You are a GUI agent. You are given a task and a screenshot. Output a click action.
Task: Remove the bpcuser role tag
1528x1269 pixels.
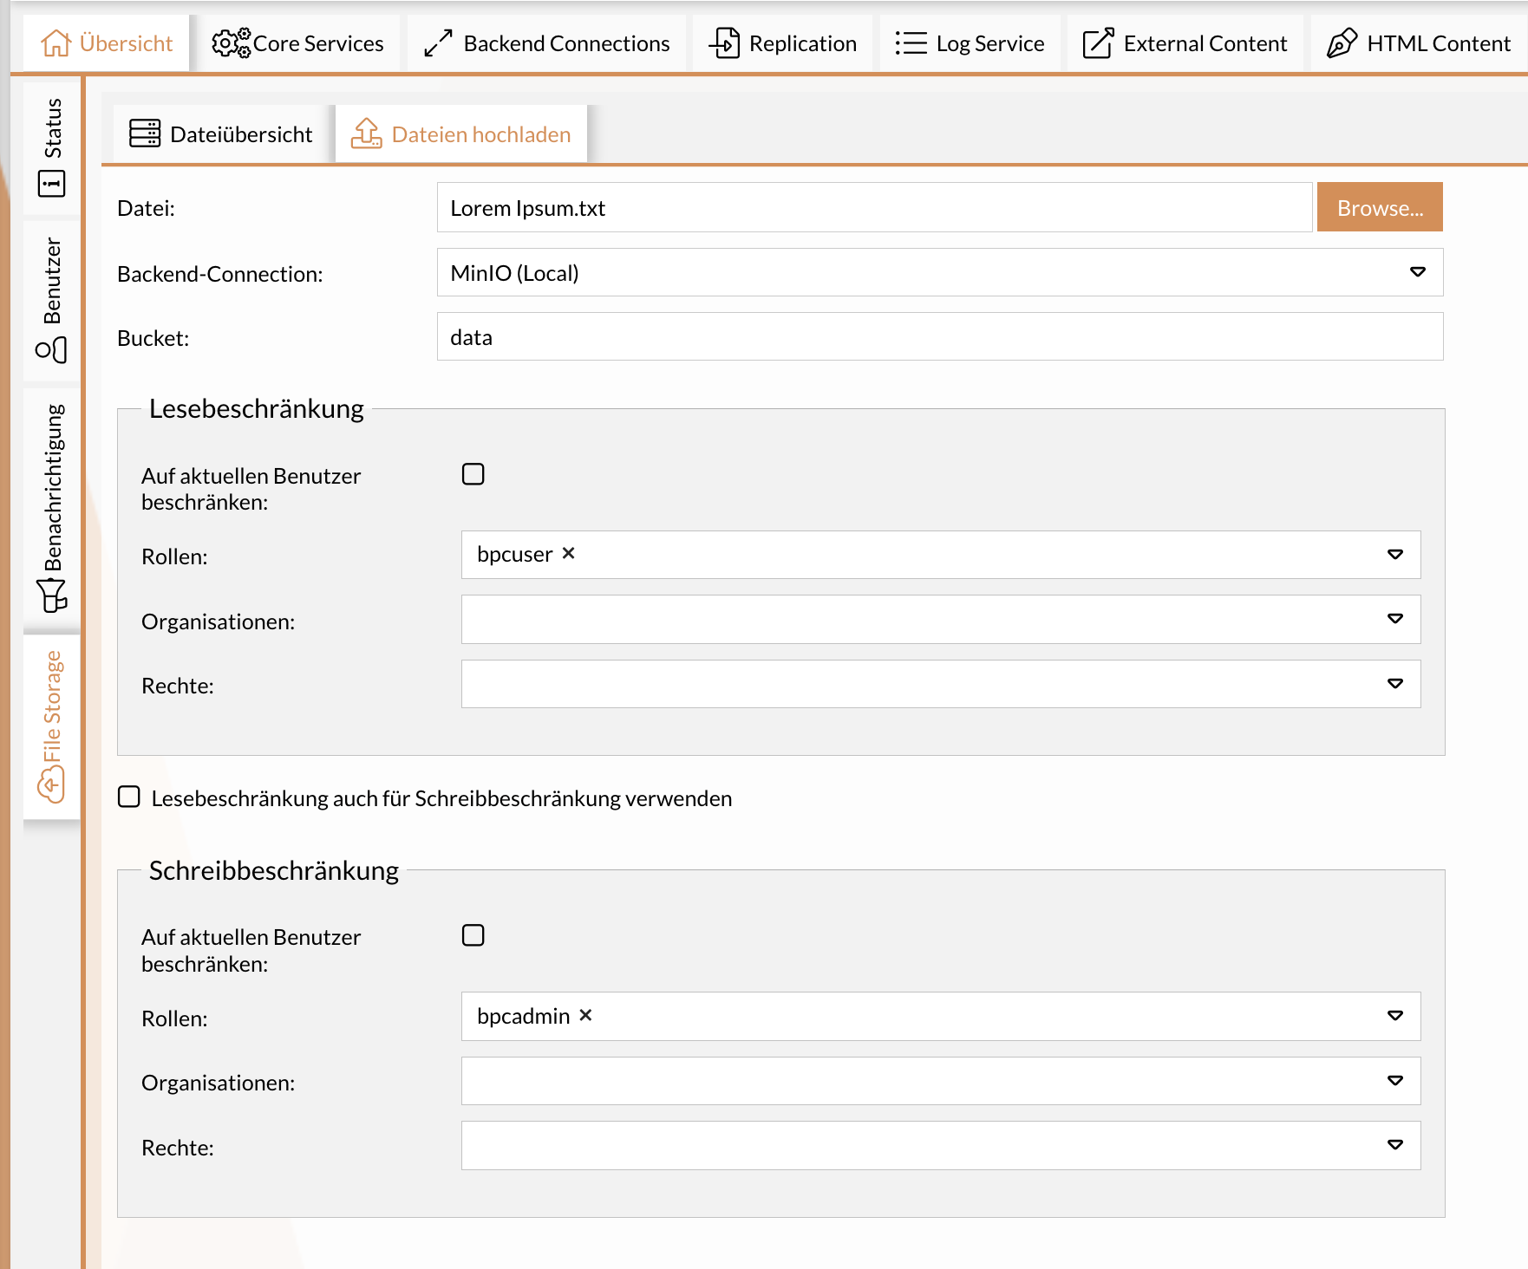(569, 554)
